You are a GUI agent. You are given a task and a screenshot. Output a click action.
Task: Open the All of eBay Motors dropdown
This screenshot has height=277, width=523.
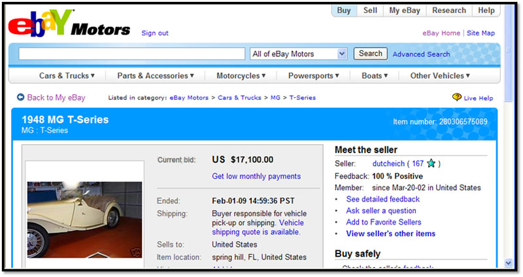click(x=299, y=54)
